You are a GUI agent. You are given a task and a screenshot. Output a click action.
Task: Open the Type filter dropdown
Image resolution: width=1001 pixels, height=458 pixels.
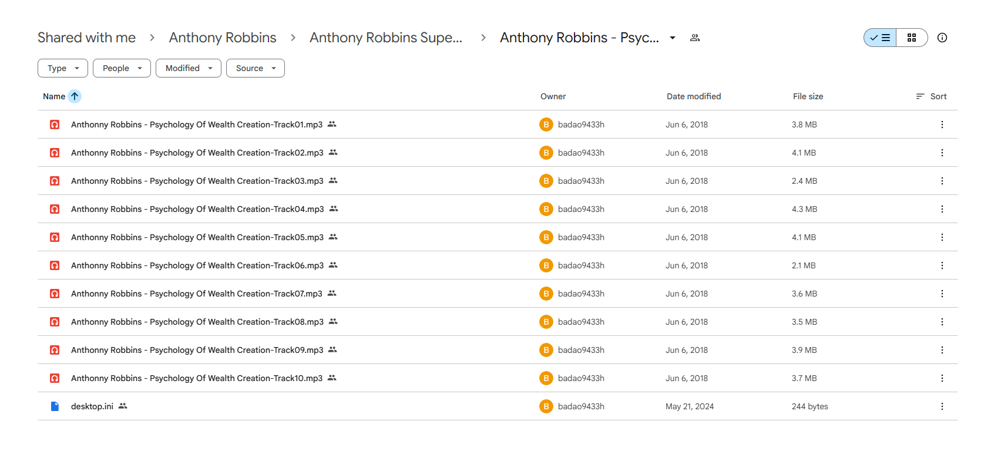point(63,68)
